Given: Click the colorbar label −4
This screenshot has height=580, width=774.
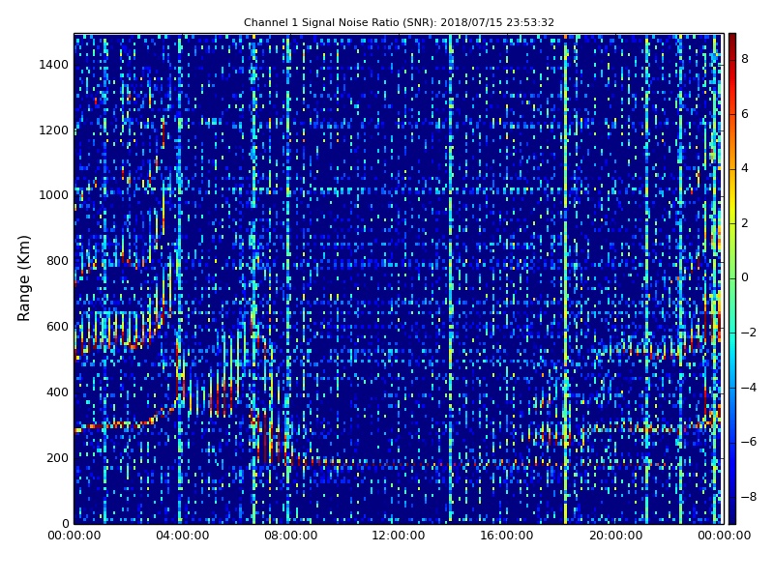Looking at the screenshot, I should 749,388.
